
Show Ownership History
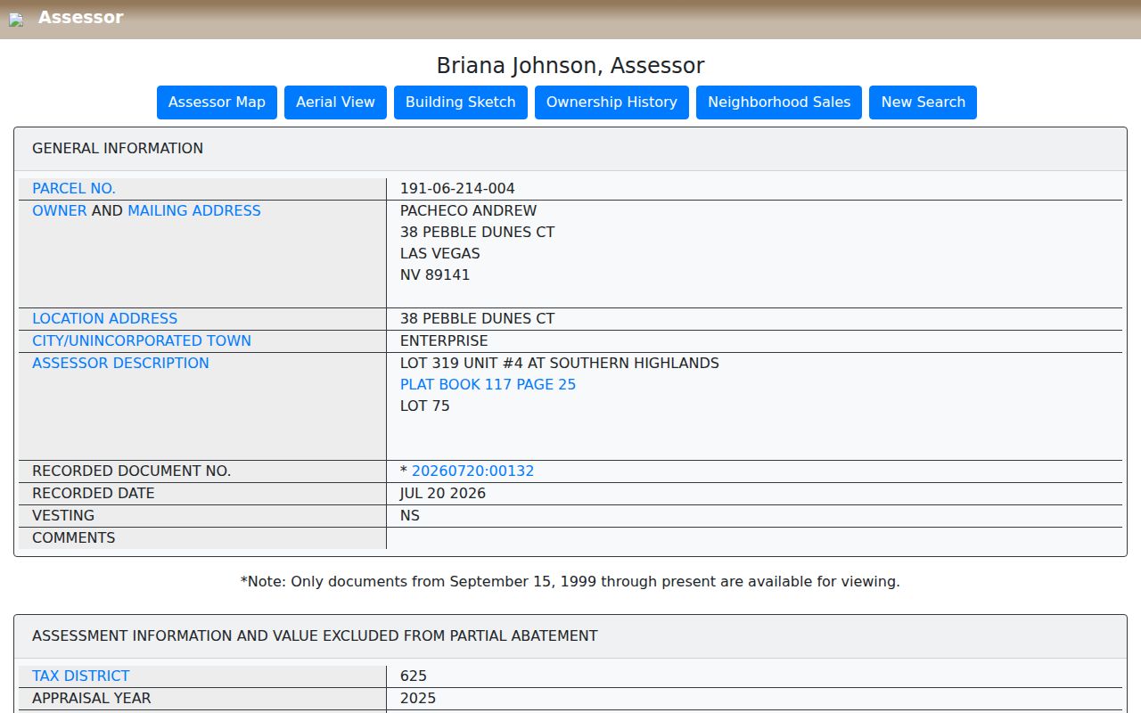[x=612, y=102]
